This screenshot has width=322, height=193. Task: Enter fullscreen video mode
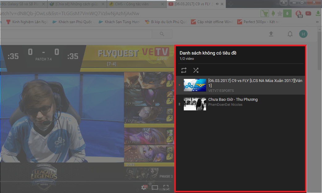[x=166, y=187]
